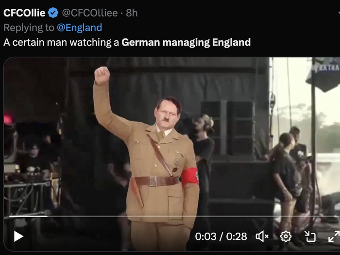Viewport: 340px width, 255px height.
Task: Open the CFCOllie display name profile
Action: pos(24,13)
